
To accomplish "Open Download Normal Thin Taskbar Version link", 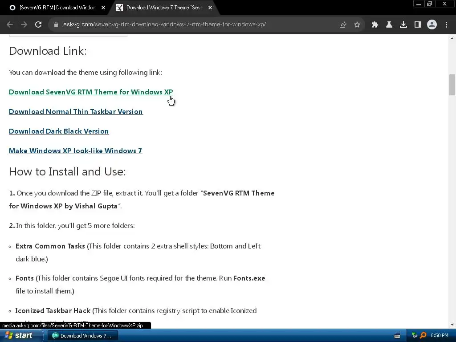I will click(x=76, y=112).
